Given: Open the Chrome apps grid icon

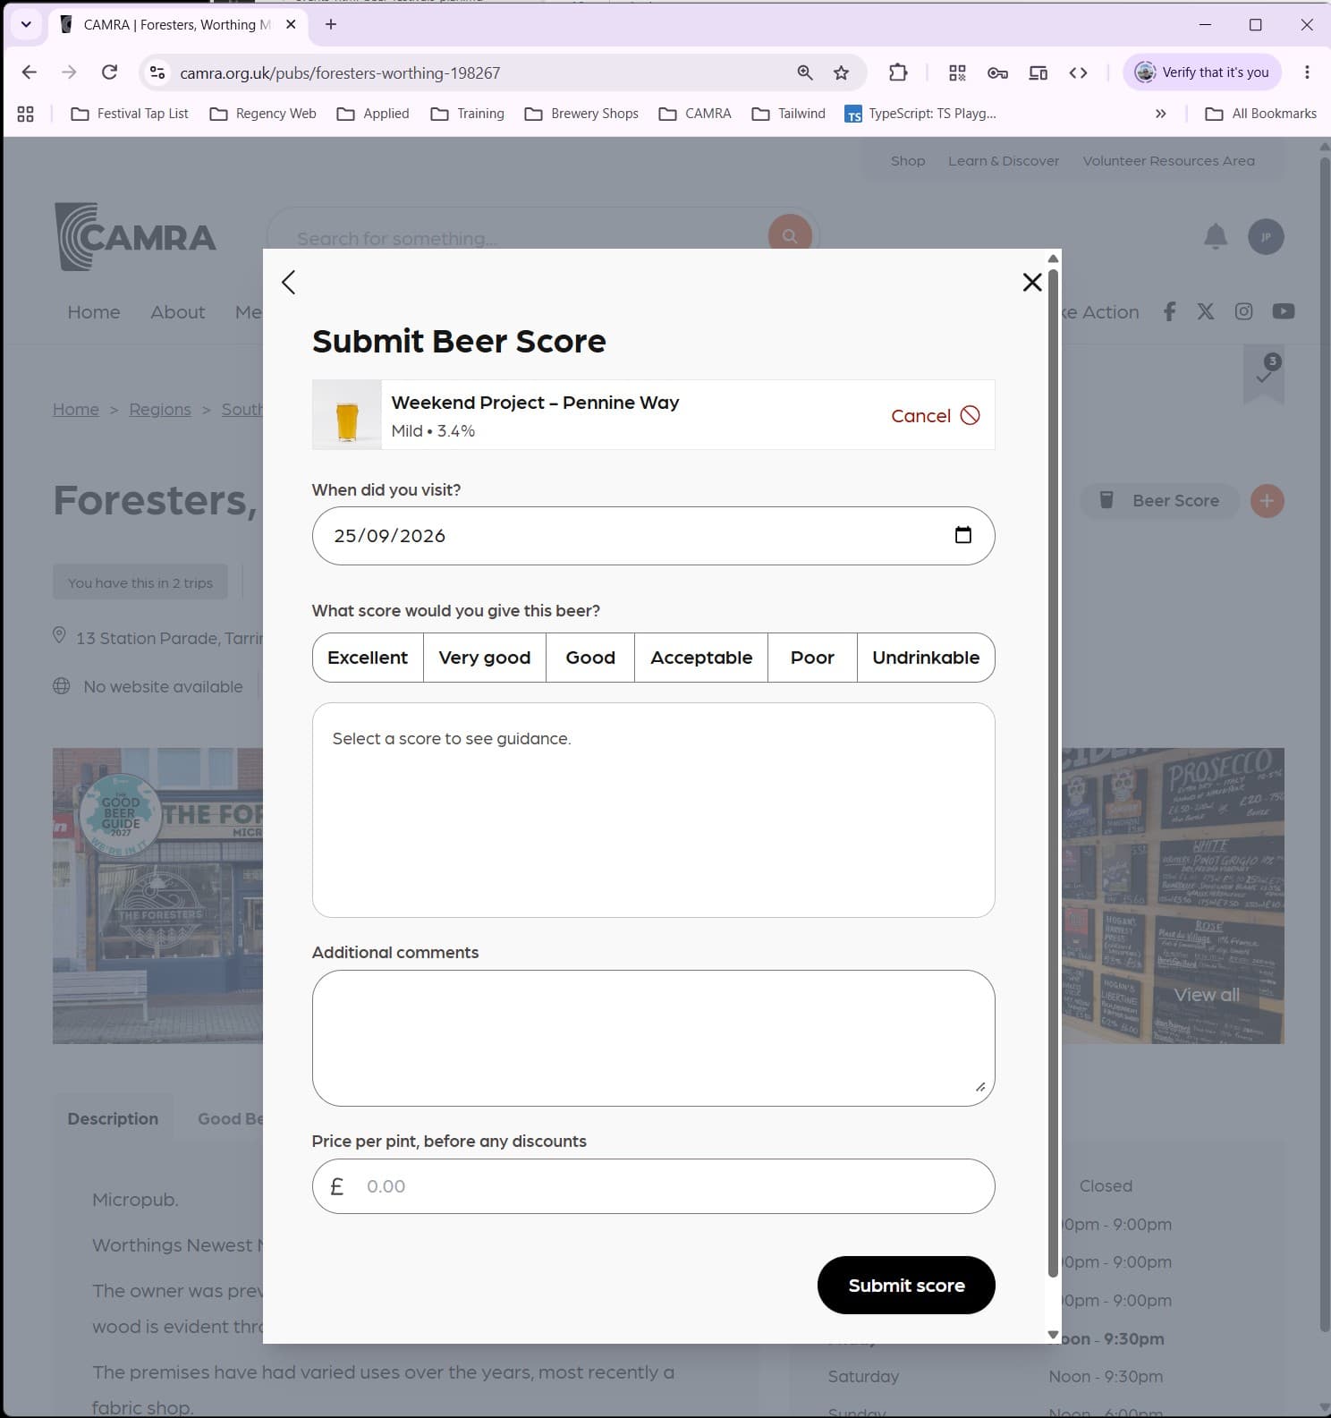Looking at the screenshot, I should point(26,114).
